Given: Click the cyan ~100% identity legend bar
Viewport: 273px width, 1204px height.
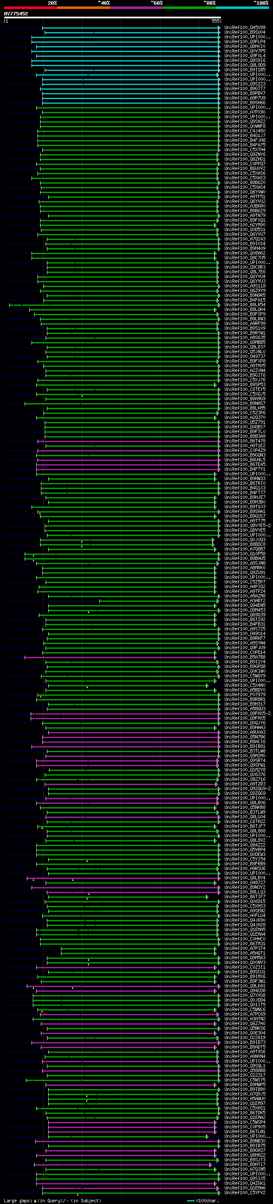Looking at the screenshot, I should (242, 8).
